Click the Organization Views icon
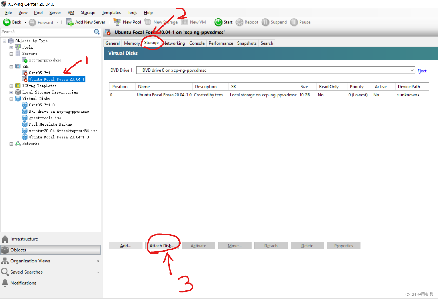The image size is (438, 299). tap(5, 261)
